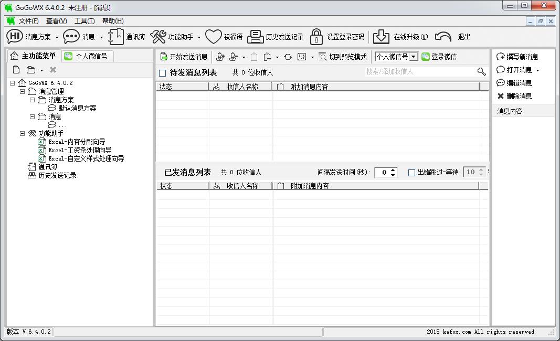Click 切到预览模式 preview mode button
The width and height of the screenshot is (560, 341).
tap(343, 57)
